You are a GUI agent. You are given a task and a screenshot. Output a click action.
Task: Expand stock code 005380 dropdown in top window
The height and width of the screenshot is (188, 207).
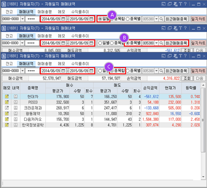click(156, 19)
